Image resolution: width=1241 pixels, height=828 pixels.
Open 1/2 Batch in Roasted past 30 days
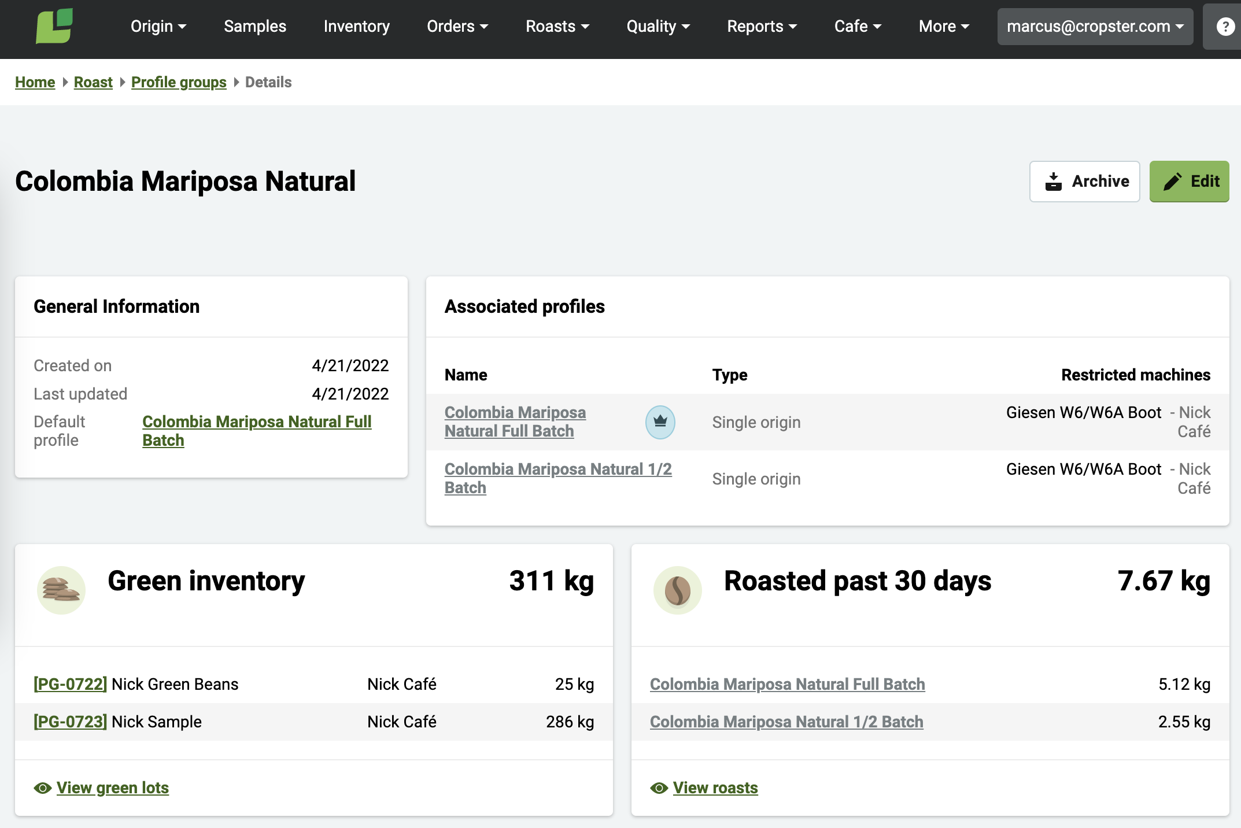[x=786, y=722]
